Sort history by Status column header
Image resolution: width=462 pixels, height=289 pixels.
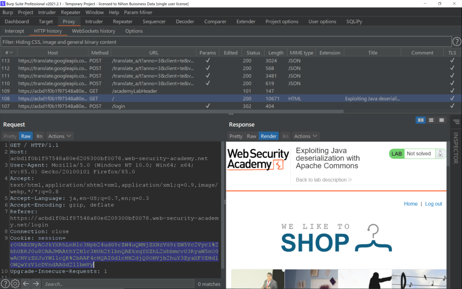pos(253,53)
